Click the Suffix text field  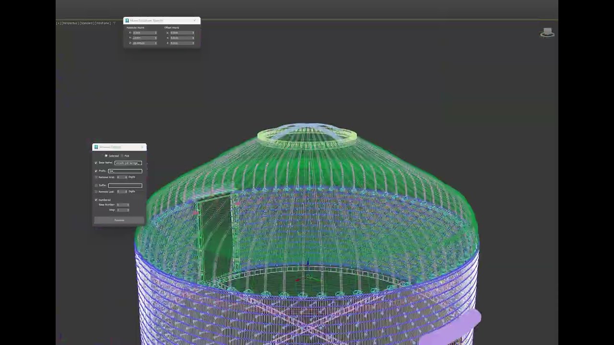125,185
